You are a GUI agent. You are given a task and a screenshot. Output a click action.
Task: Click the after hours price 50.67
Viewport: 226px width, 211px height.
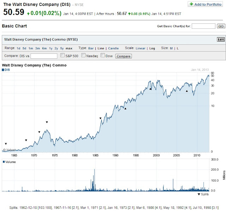(121, 13)
